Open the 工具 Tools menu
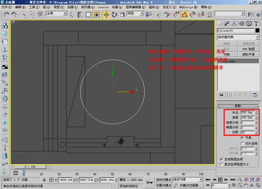 [34, 7]
